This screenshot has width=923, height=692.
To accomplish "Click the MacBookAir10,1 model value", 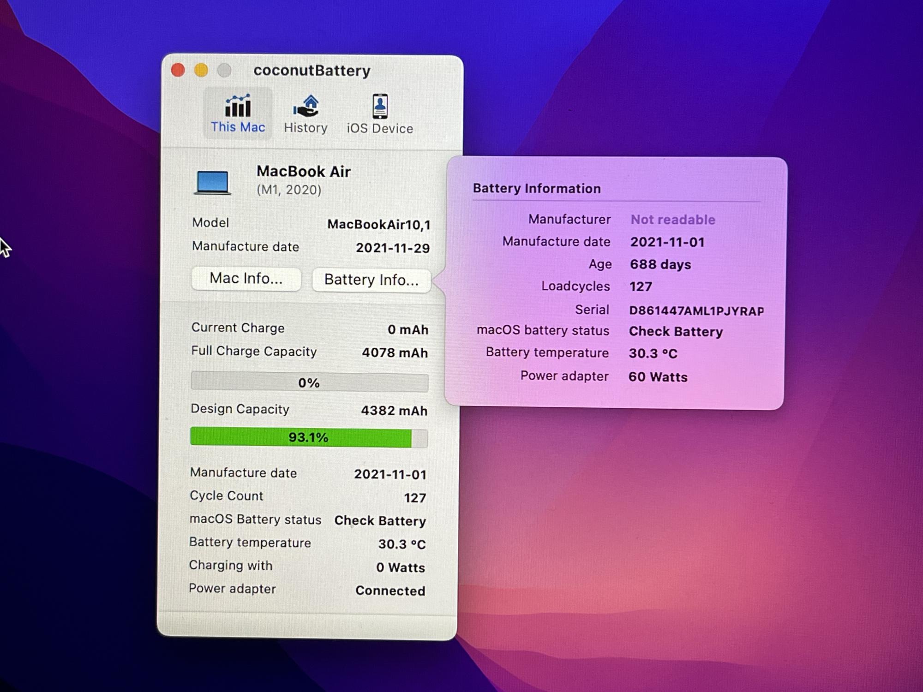I will point(378,225).
